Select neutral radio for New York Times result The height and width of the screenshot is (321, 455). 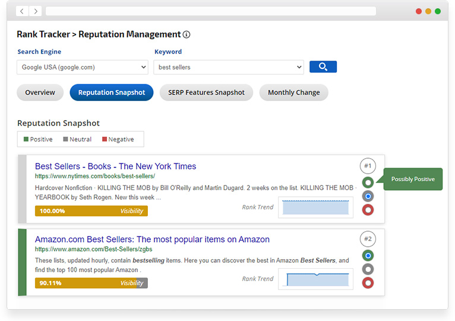tap(368, 196)
